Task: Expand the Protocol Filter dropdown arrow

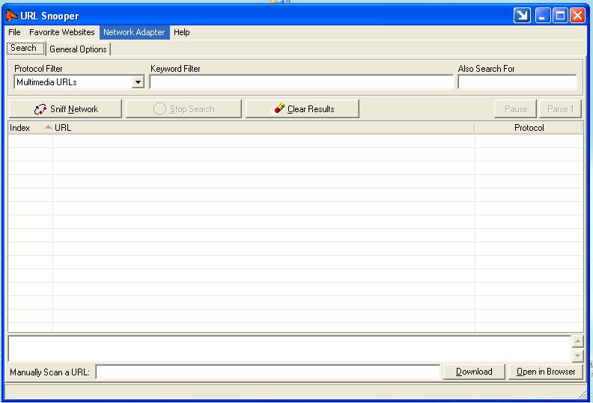Action: pyautogui.click(x=138, y=82)
